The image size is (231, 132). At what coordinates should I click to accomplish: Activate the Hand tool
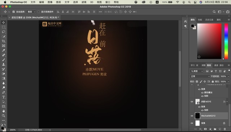(x=4, y=111)
